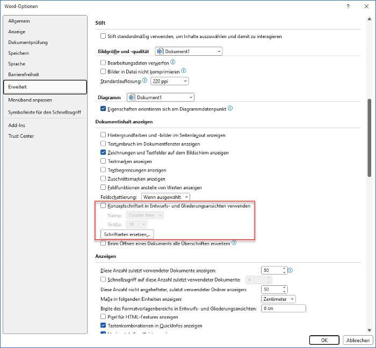Image resolution: width=376 pixels, height=348 pixels.
Task: Enable Feldfunktionen anstelle von Werten anzeigen
Action: pos(103,187)
